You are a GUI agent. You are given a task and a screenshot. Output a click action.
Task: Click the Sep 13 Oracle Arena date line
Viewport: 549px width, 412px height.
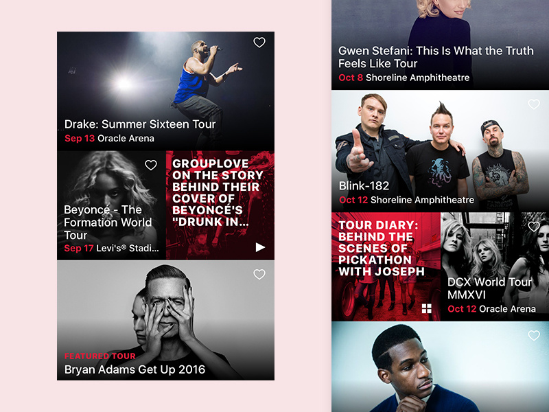[109, 139]
